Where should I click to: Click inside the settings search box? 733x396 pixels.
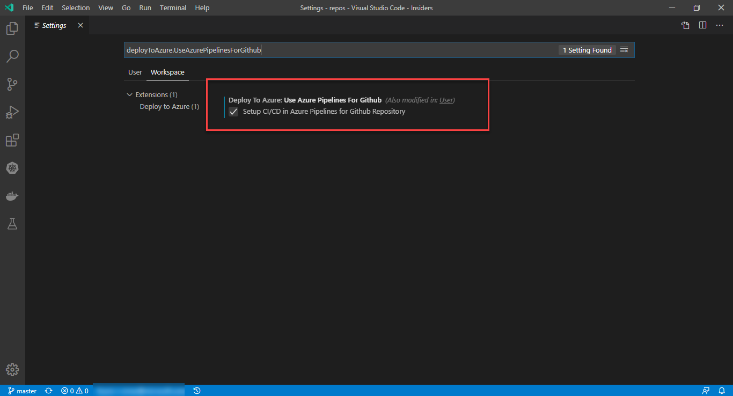[x=322, y=49]
